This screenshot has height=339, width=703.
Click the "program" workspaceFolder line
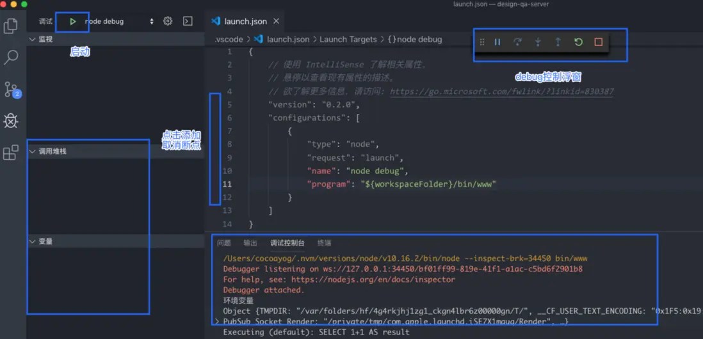(x=401, y=184)
